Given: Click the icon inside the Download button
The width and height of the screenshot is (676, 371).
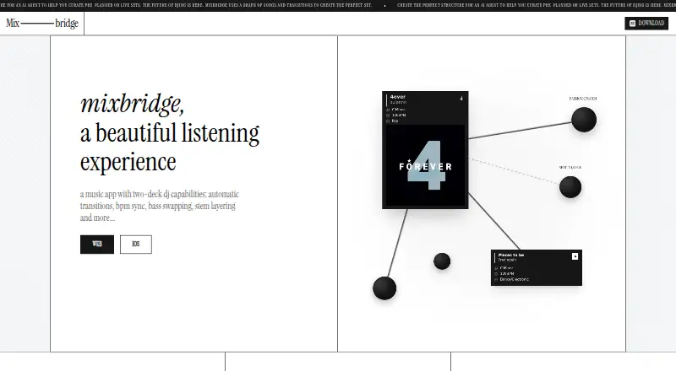Looking at the screenshot, I should [x=632, y=24].
